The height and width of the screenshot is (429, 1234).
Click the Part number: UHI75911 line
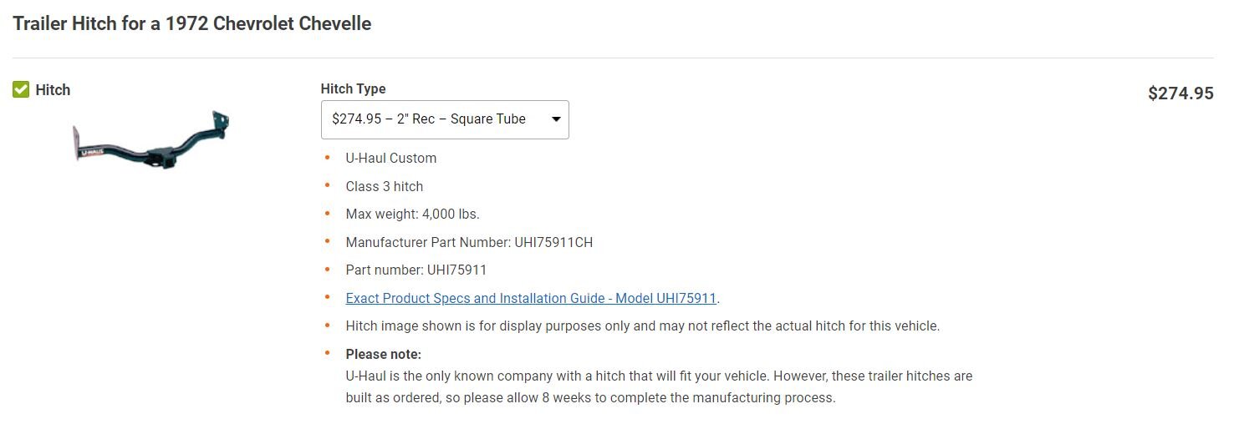coord(416,270)
